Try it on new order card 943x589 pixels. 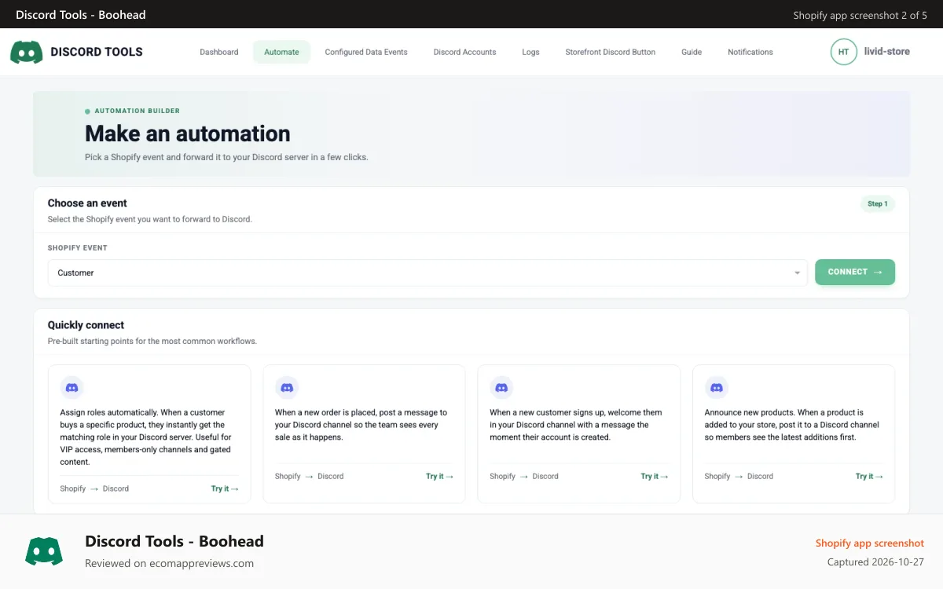click(440, 476)
